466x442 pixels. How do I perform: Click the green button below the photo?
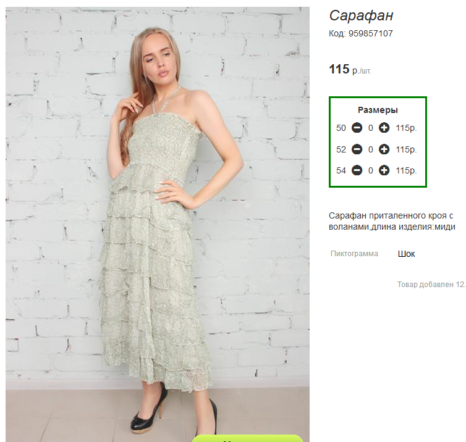click(x=247, y=438)
